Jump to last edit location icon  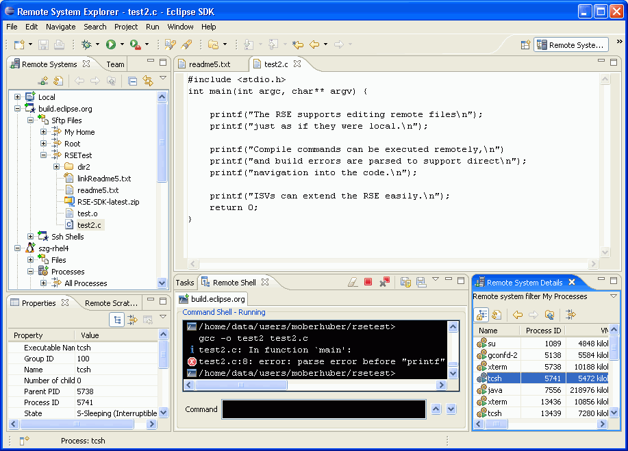(x=298, y=44)
